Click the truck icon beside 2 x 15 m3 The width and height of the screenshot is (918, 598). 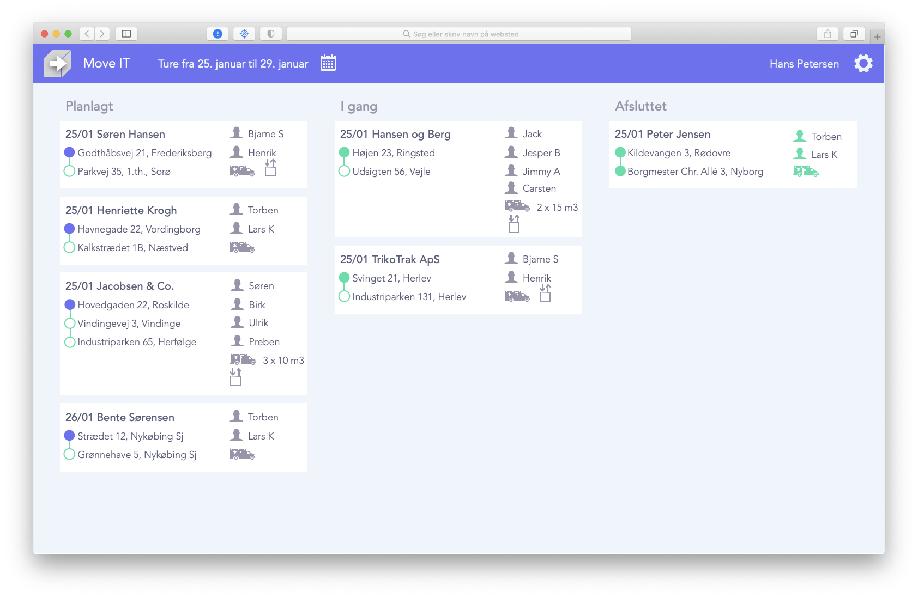click(x=517, y=206)
